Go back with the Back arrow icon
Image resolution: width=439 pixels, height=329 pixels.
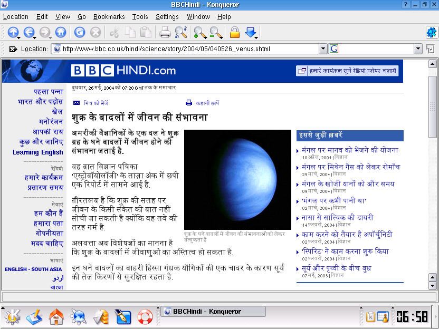(x=29, y=32)
